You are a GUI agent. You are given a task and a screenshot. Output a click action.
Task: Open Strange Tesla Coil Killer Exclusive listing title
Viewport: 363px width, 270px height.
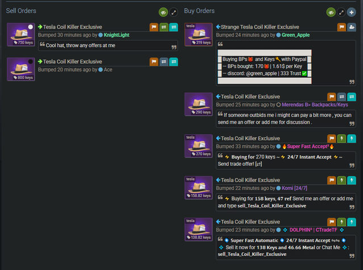coord(260,27)
